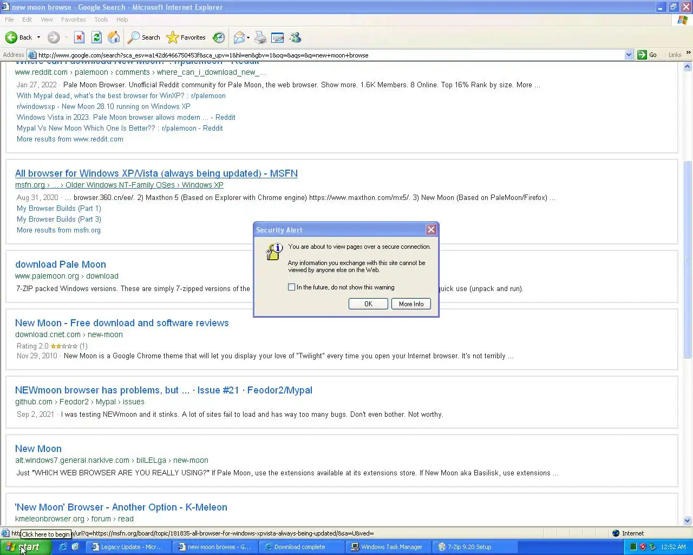Open "r/windowsxp - New Moon 28.10" sublink

(x=103, y=106)
